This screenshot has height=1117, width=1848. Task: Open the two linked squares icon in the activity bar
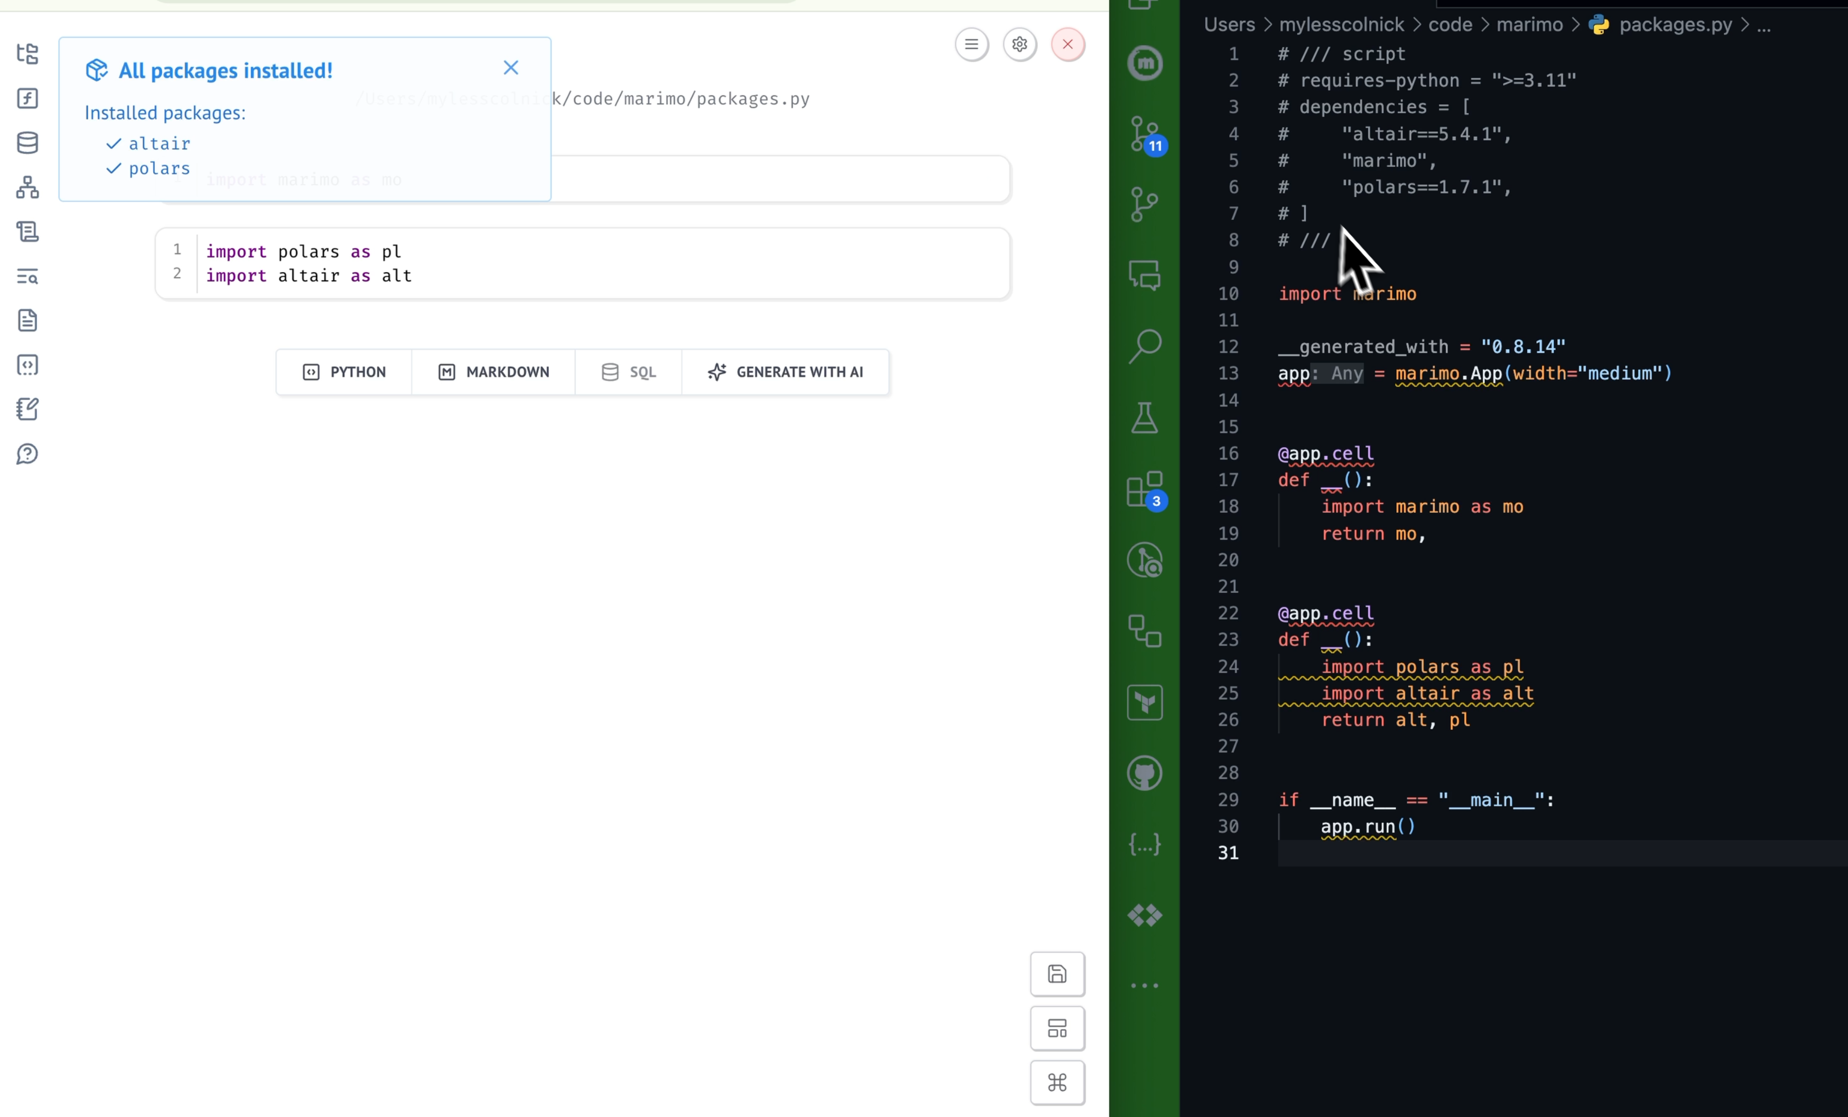click(1144, 630)
